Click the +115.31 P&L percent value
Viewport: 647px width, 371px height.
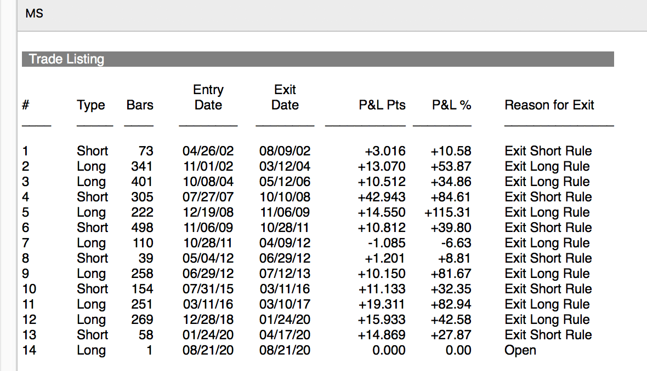(448, 212)
